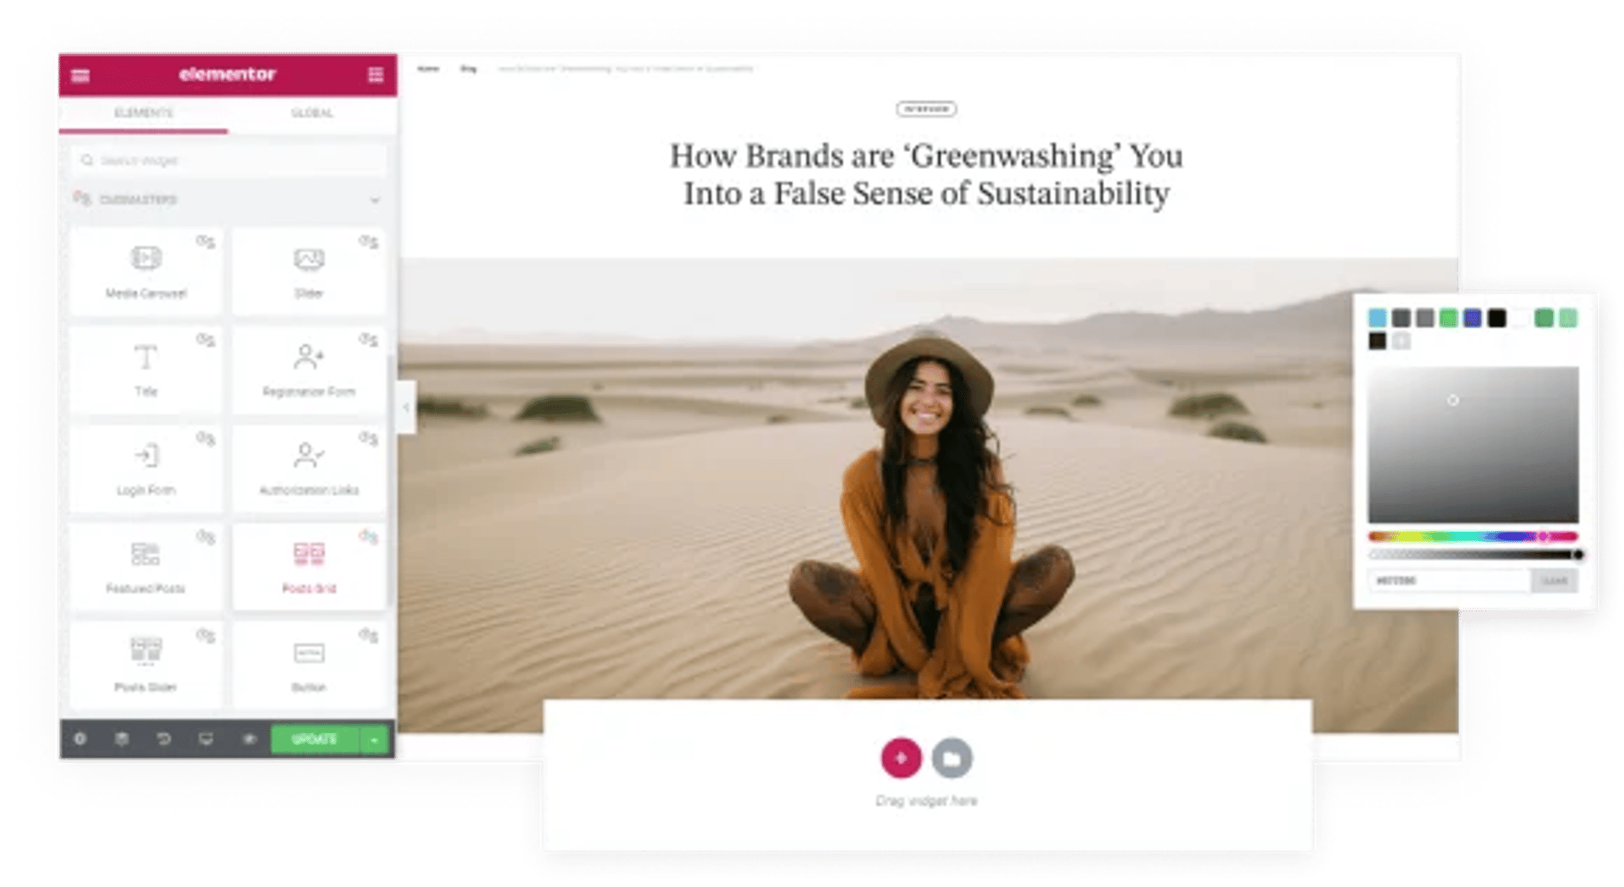This screenshot has width=1624, height=887.
Task: Click the Home breadcrumb link
Action: coord(429,68)
